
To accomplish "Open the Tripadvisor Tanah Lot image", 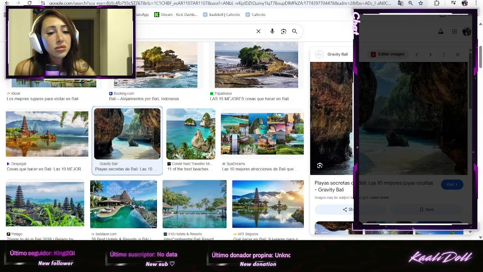I will (x=256, y=65).
